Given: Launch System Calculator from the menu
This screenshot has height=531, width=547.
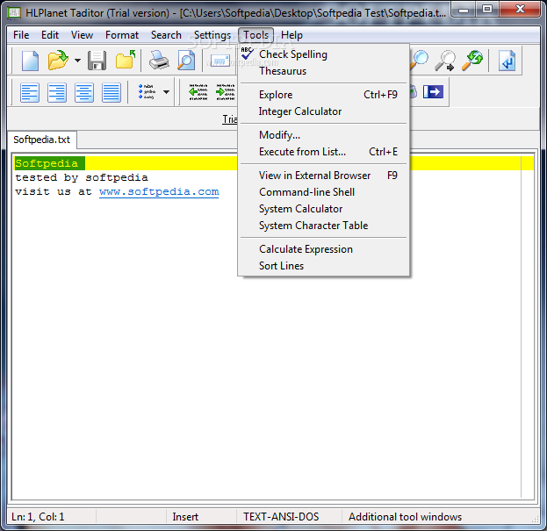Looking at the screenshot, I should click(323, 209).
